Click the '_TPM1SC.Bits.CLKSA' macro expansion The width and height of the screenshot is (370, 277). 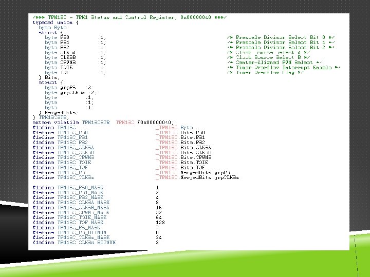click(183, 148)
